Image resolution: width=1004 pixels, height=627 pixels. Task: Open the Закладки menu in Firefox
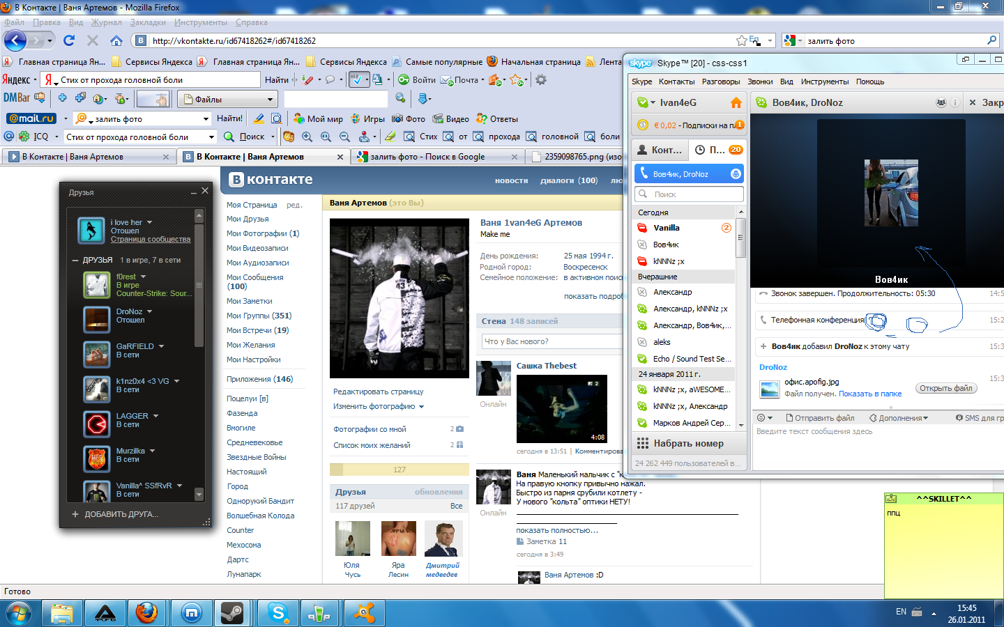tap(148, 22)
